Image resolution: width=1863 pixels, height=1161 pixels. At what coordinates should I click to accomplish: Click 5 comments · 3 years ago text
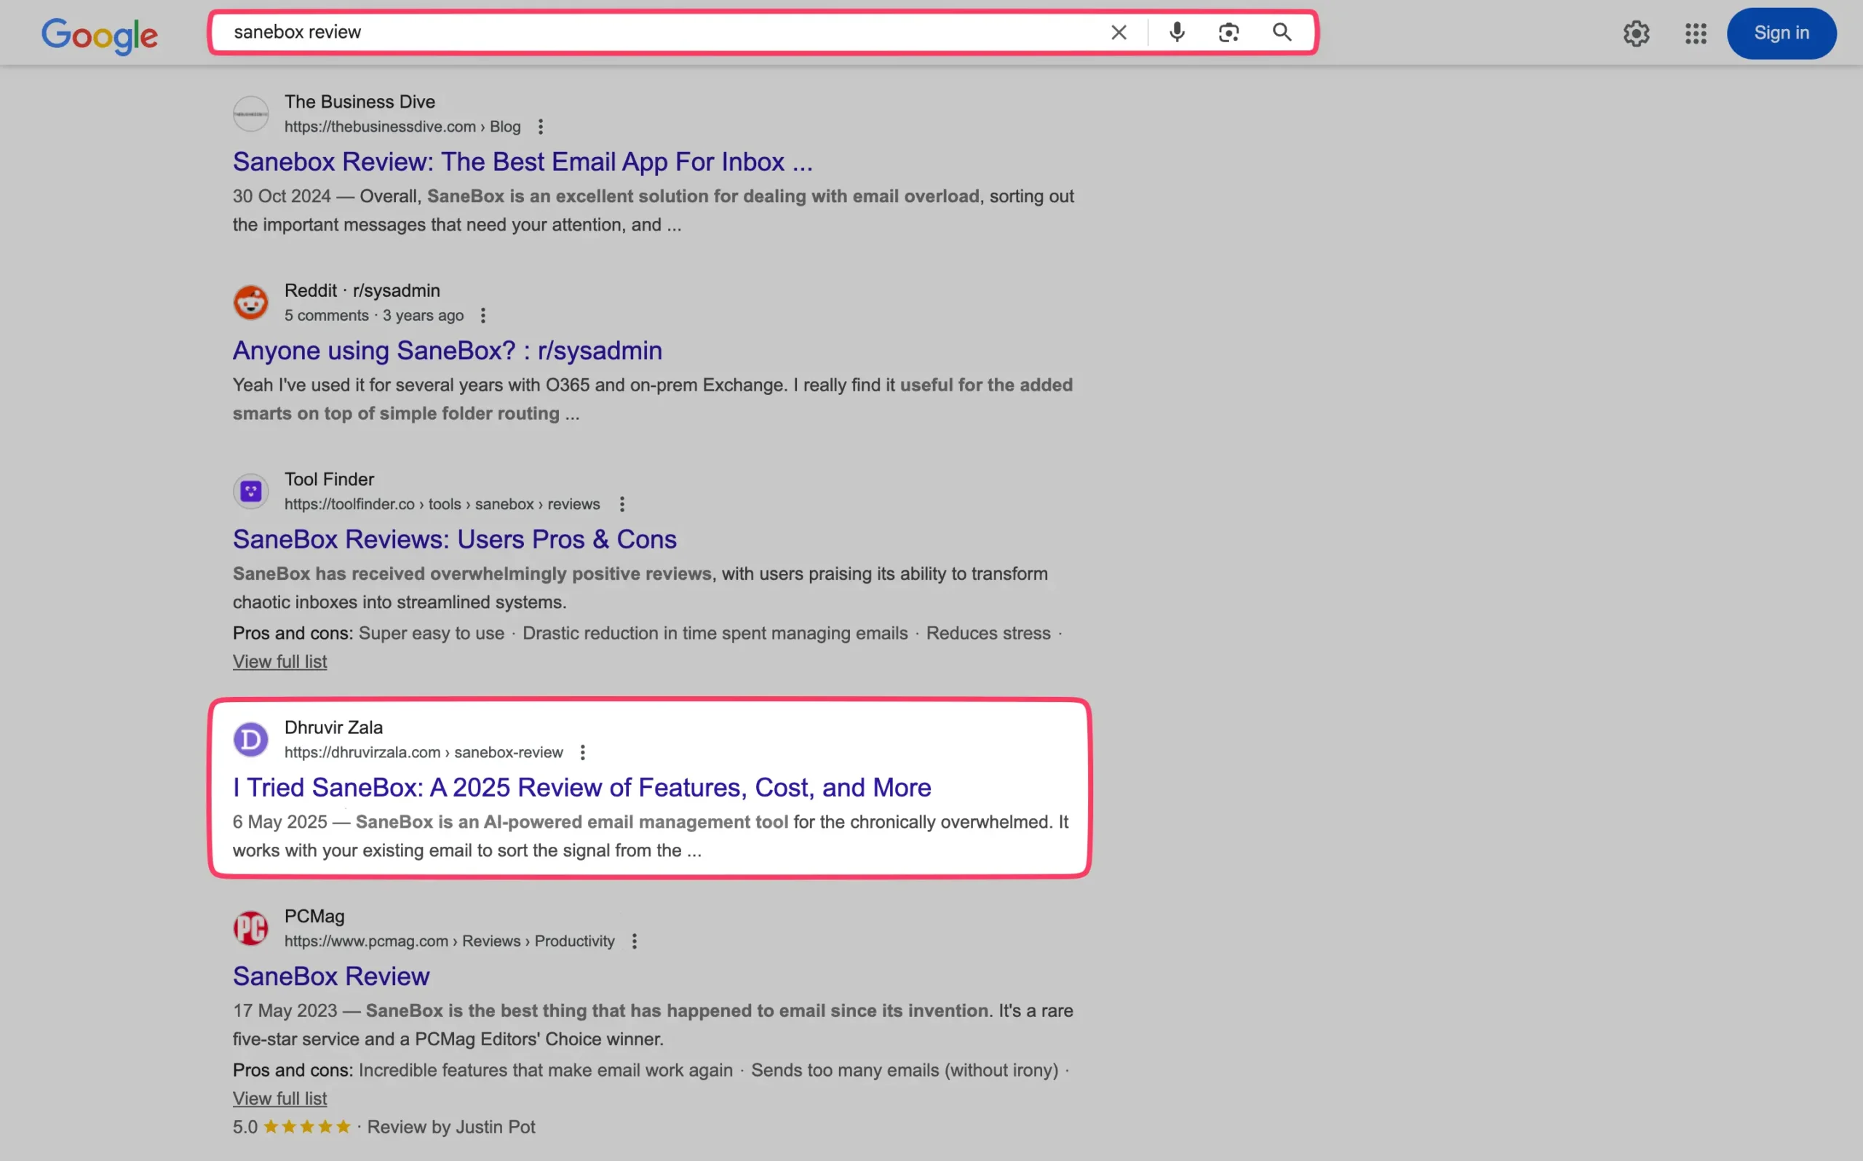pyautogui.click(x=374, y=316)
